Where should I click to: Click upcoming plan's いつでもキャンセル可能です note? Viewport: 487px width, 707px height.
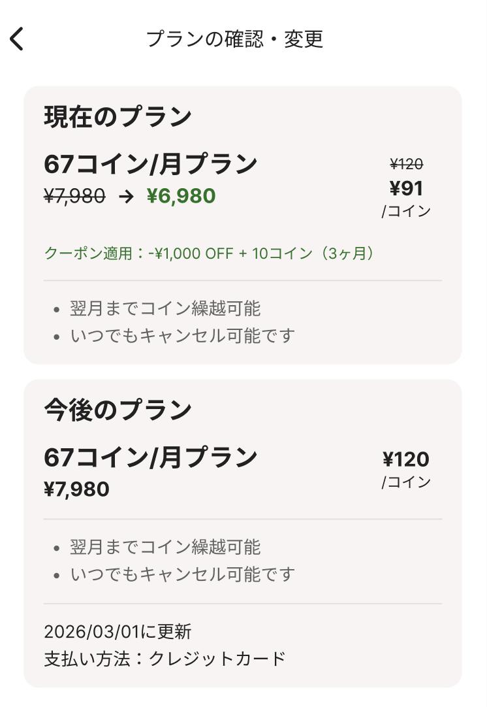pos(182,574)
